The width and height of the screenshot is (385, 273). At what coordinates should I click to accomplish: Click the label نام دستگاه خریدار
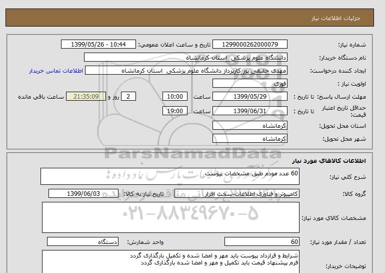tap(342, 58)
